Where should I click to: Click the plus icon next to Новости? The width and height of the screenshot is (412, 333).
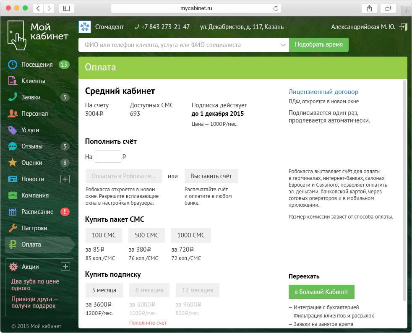65,179
